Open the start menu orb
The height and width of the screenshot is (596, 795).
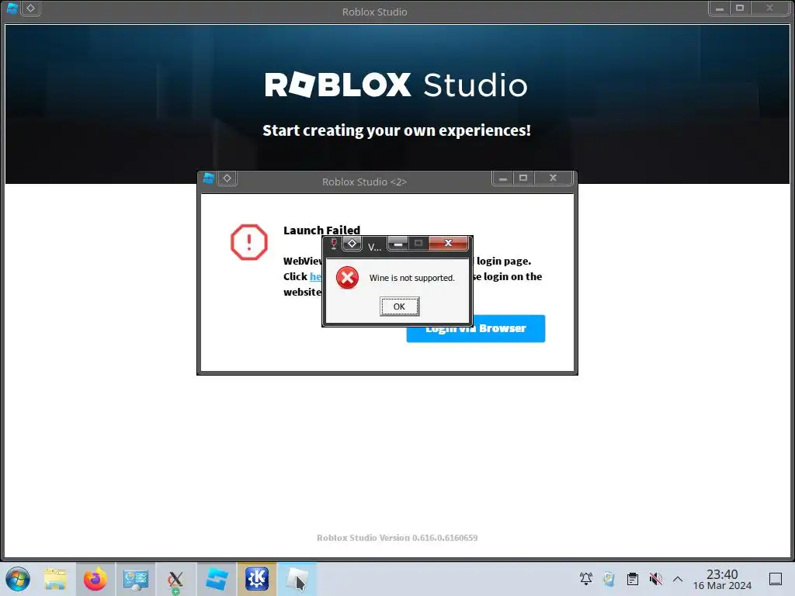pyautogui.click(x=18, y=579)
